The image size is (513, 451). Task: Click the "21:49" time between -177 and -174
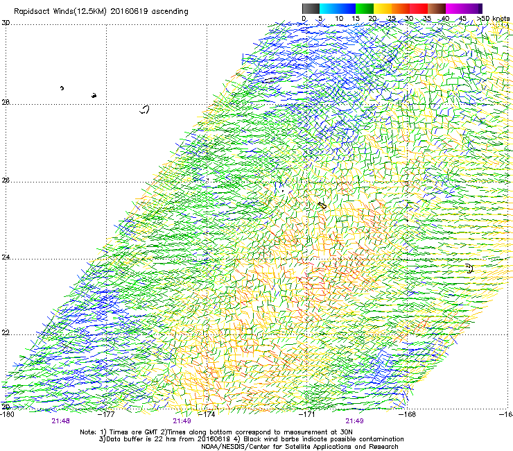click(x=182, y=421)
